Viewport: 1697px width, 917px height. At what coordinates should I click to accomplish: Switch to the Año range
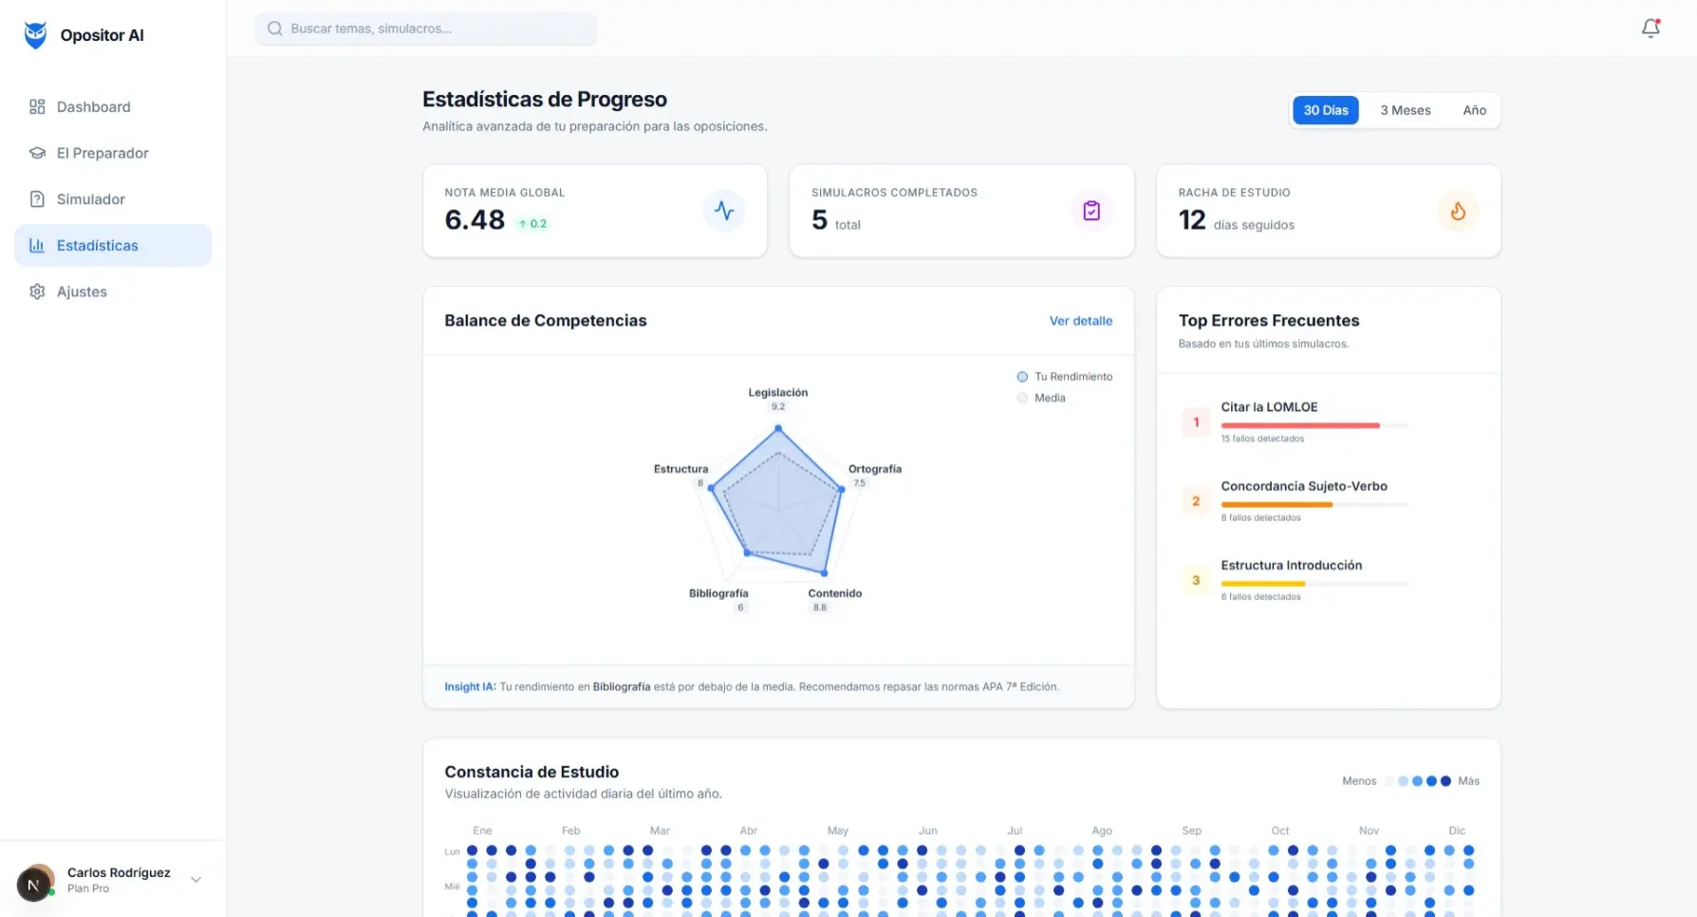1474,110
